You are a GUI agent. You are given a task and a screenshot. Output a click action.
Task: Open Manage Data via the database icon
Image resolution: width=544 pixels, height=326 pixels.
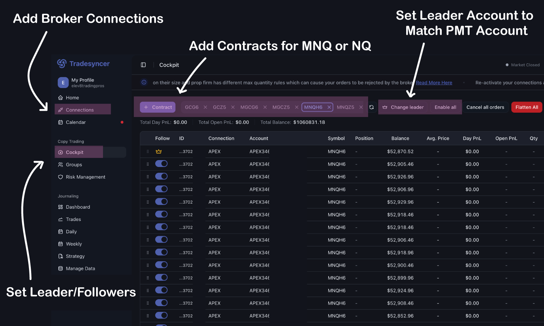[60, 268]
